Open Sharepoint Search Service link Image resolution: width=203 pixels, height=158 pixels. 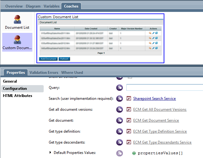(155, 99)
